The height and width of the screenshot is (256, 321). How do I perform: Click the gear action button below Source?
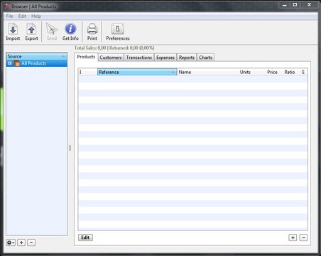[11, 242]
